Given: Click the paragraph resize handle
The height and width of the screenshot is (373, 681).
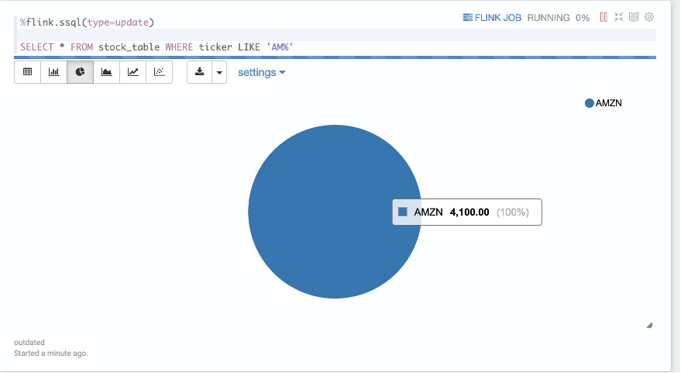Looking at the screenshot, I should click(x=650, y=325).
